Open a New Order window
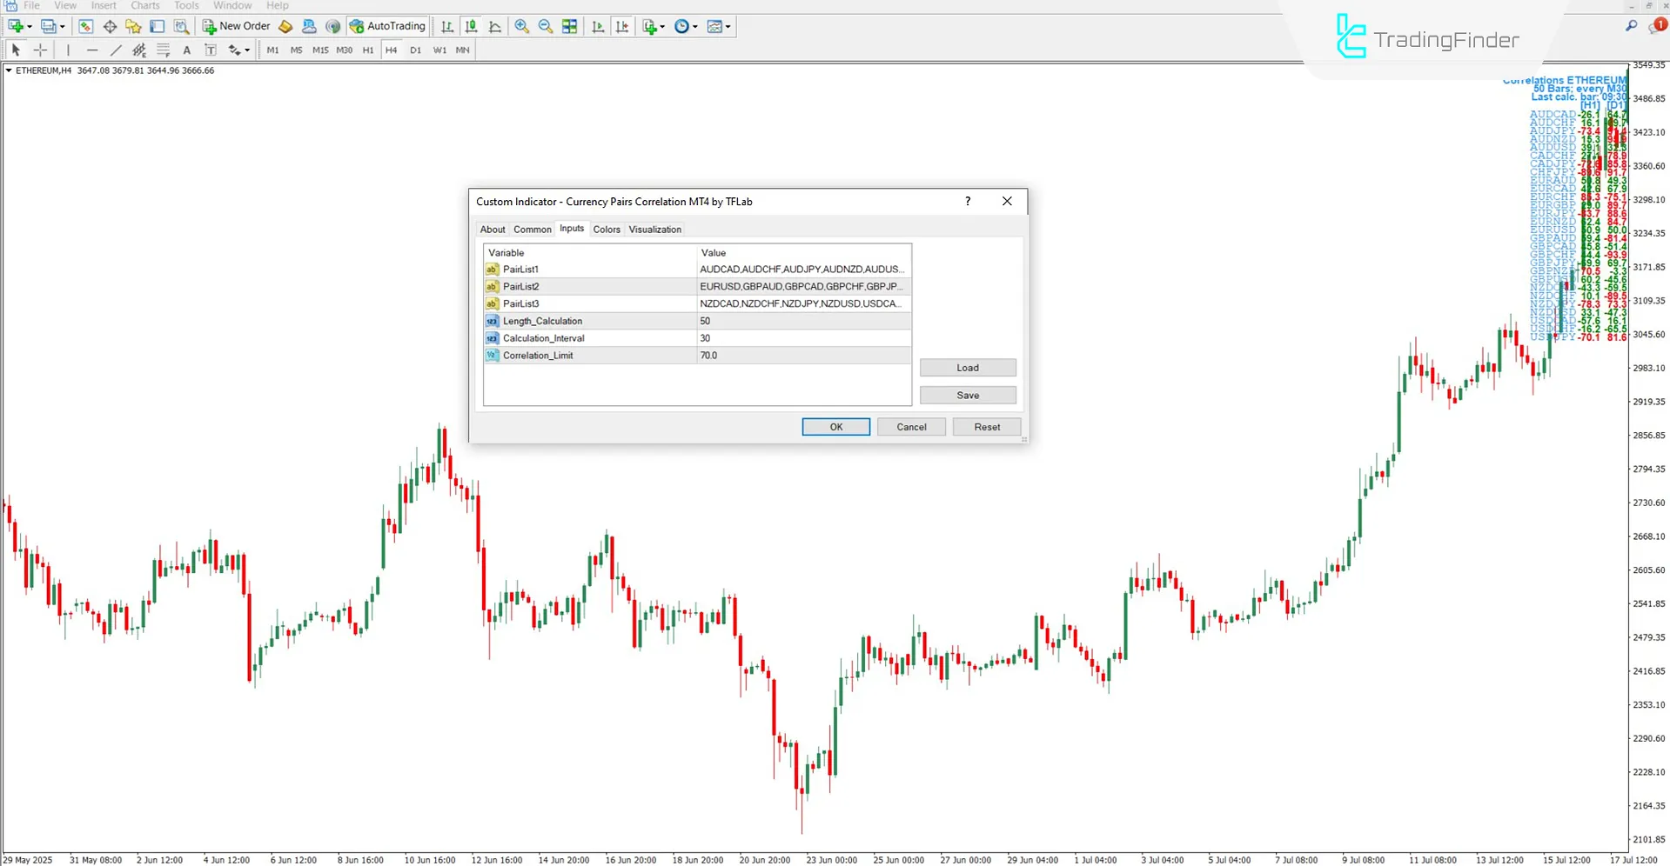This screenshot has width=1670, height=866. pos(235,26)
